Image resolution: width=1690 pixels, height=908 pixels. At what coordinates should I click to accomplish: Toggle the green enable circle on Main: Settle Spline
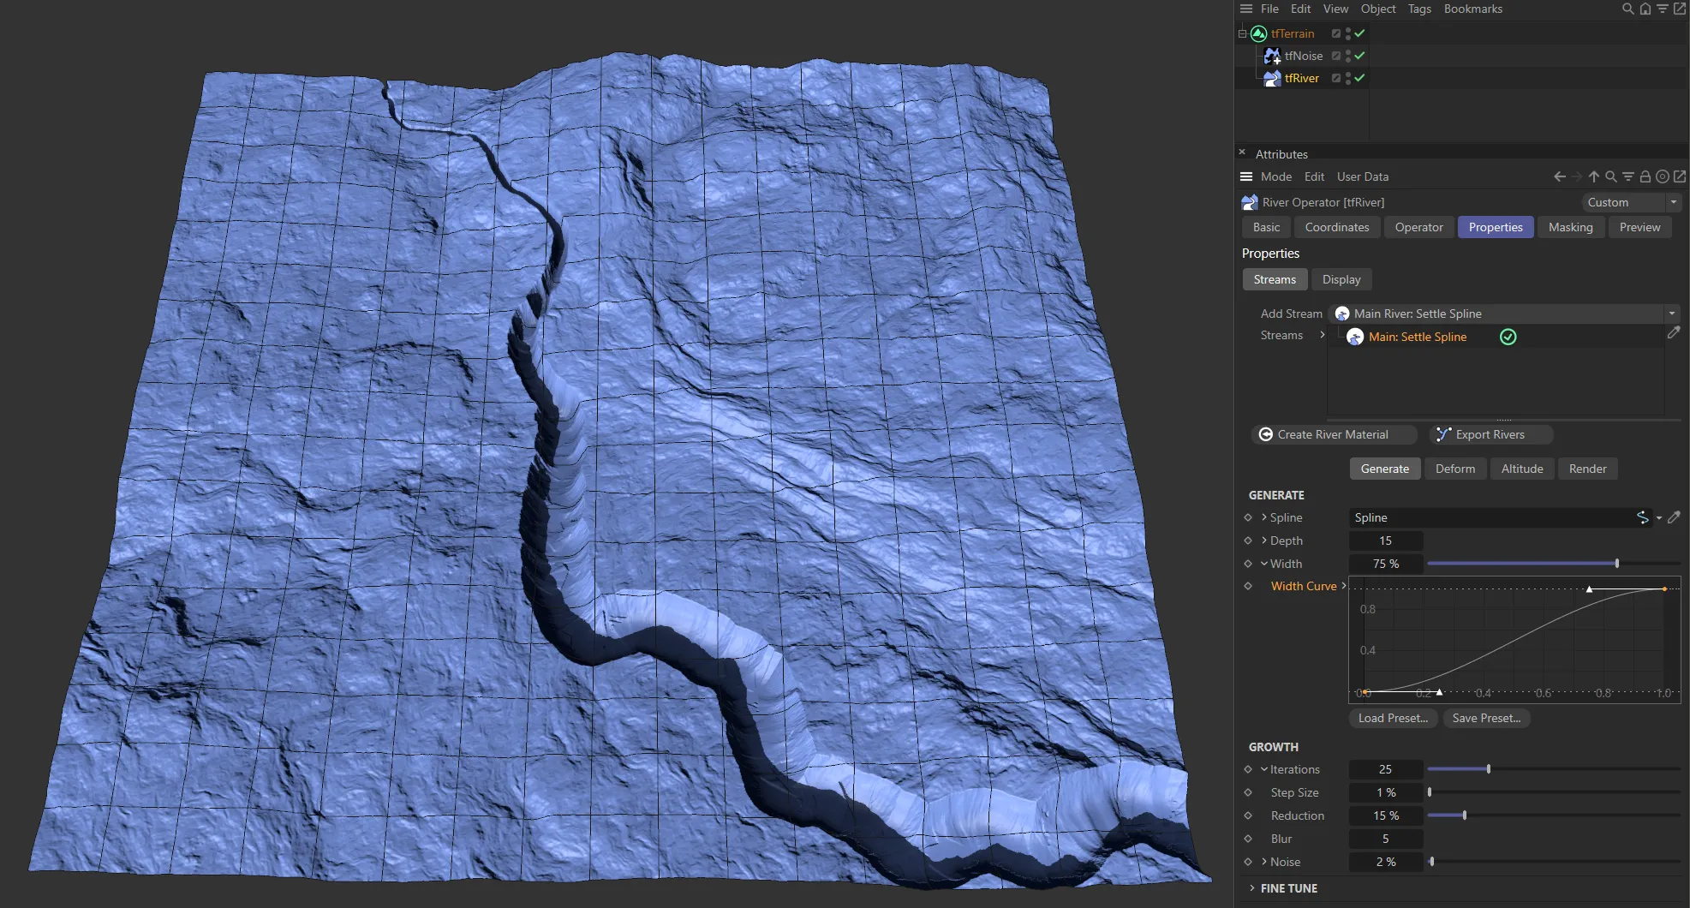pyautogui.click(x=1508, y=337)
